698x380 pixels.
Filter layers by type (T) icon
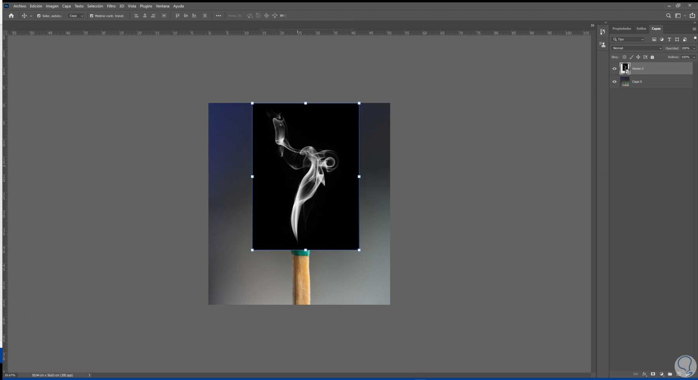pos(669,39)
